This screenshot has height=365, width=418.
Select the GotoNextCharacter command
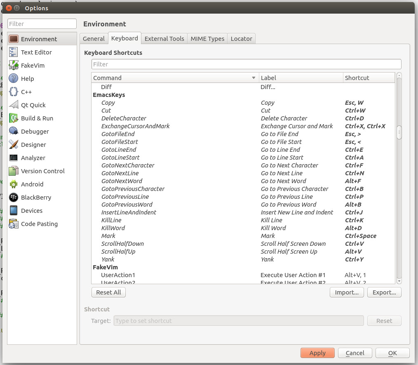[243, 165]
